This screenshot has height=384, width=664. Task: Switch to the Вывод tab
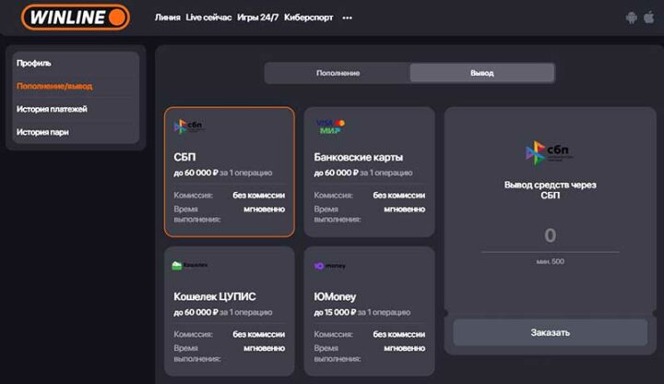pyautogui.click(x=482, y=73)
